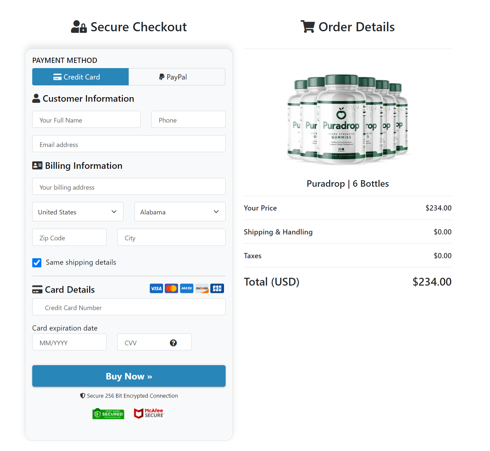Click the Mastercard icon
The width and height of the screenshot is (490, 451).
coord(171,288)
